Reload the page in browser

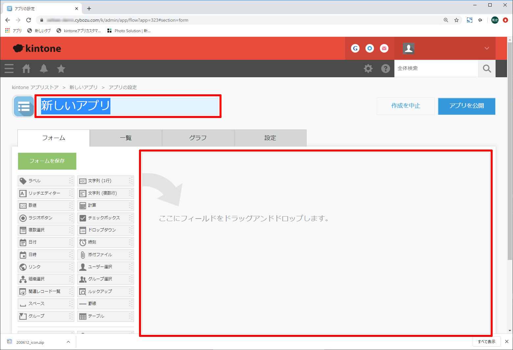click(29, 20)
